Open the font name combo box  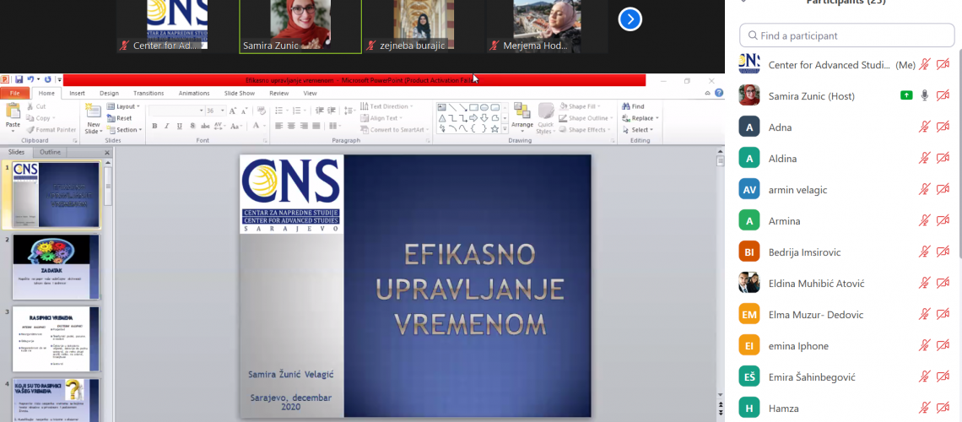176,111
